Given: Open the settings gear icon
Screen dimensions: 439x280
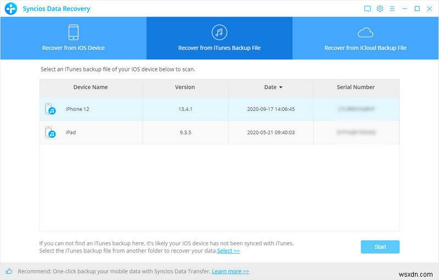Looking at the screenshot, I should [x=380, y=9].
